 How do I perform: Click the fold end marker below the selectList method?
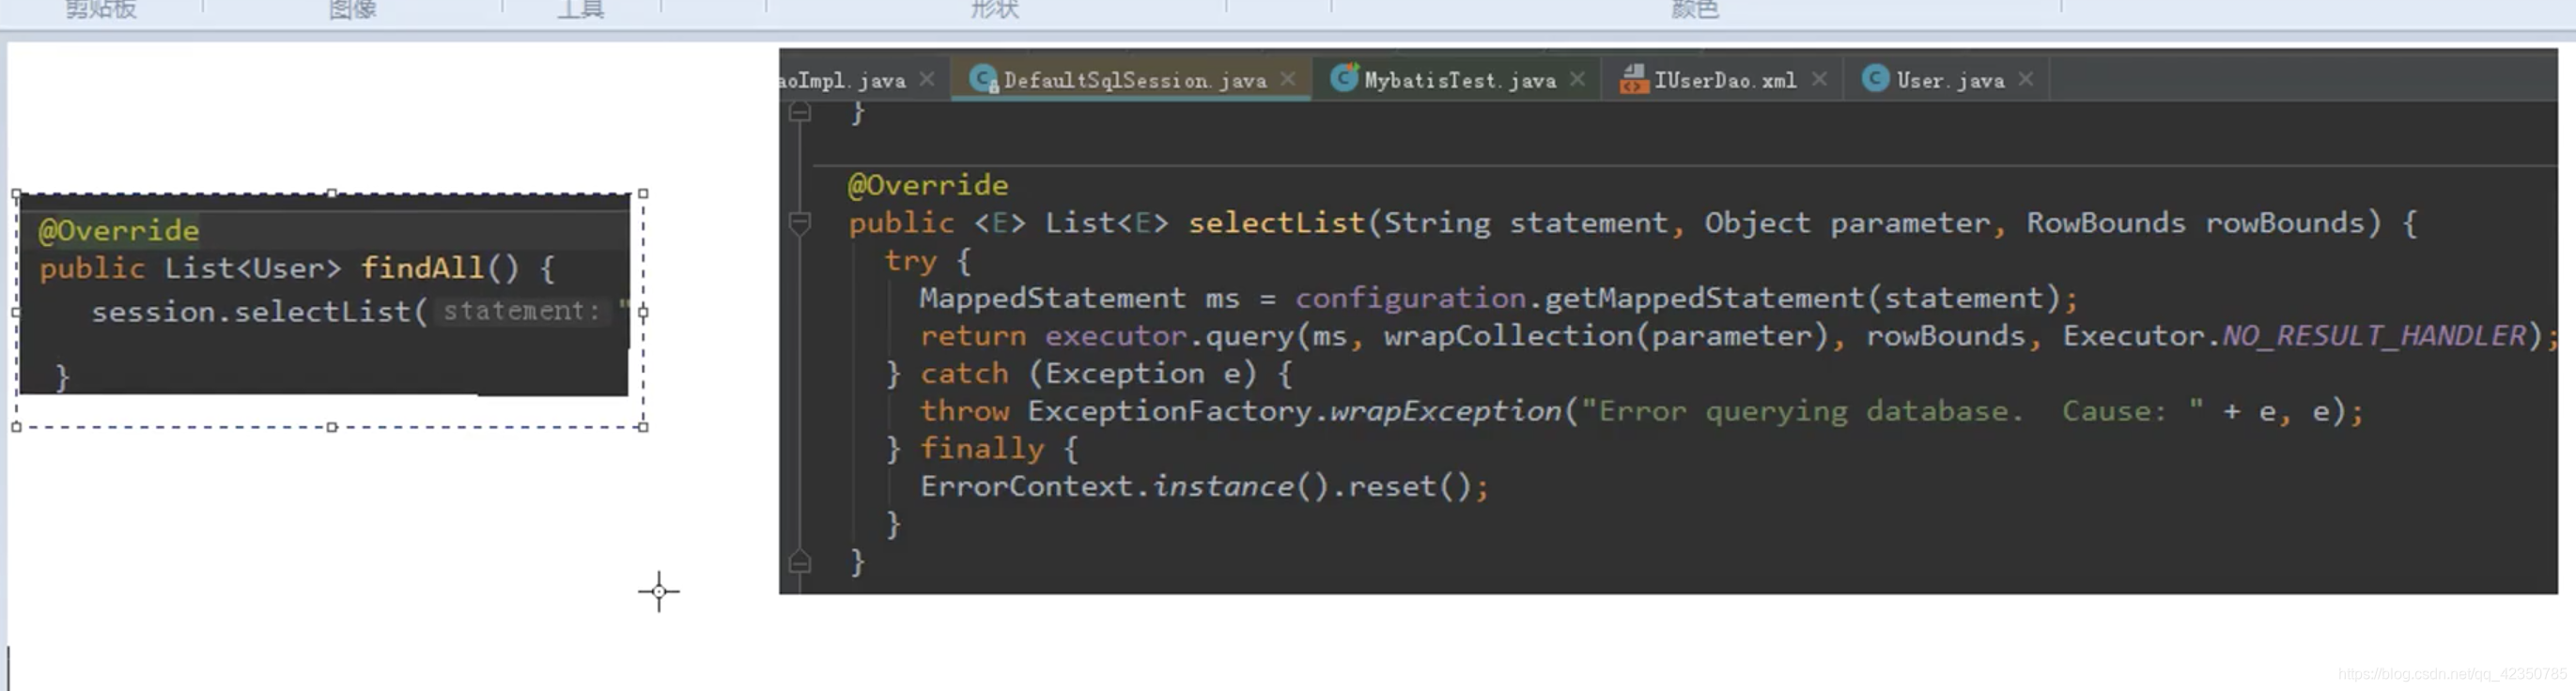pos(799,562)
